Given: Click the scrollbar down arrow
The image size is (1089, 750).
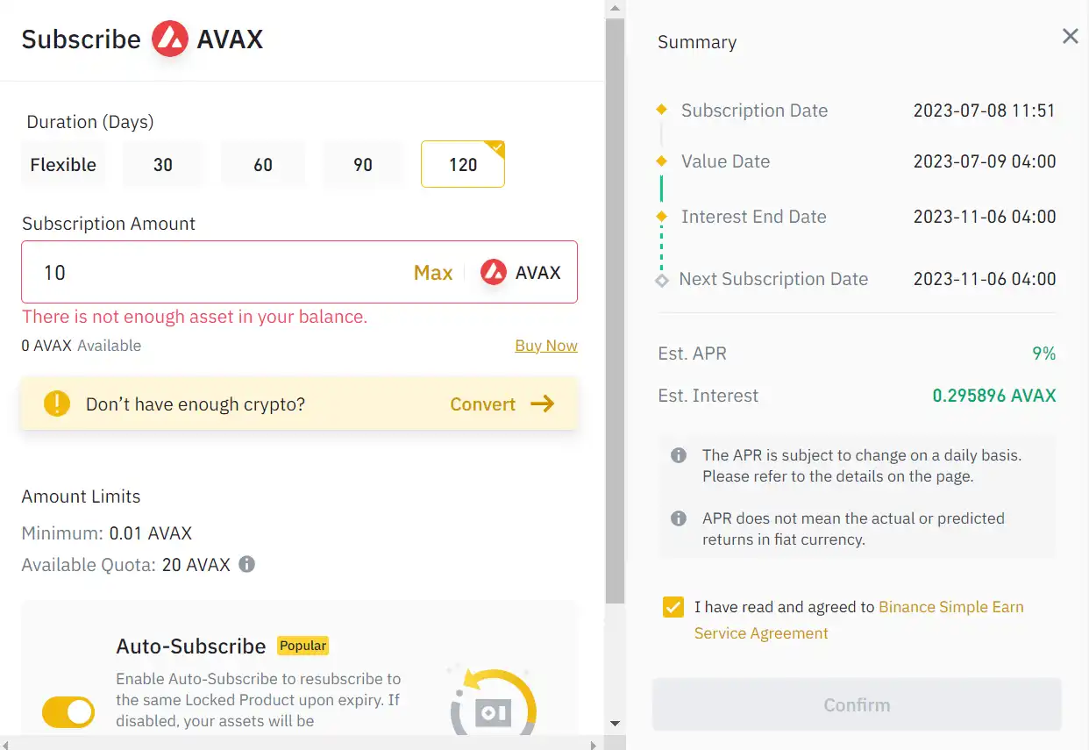Looking at the screenshot, I should point(615,724).
